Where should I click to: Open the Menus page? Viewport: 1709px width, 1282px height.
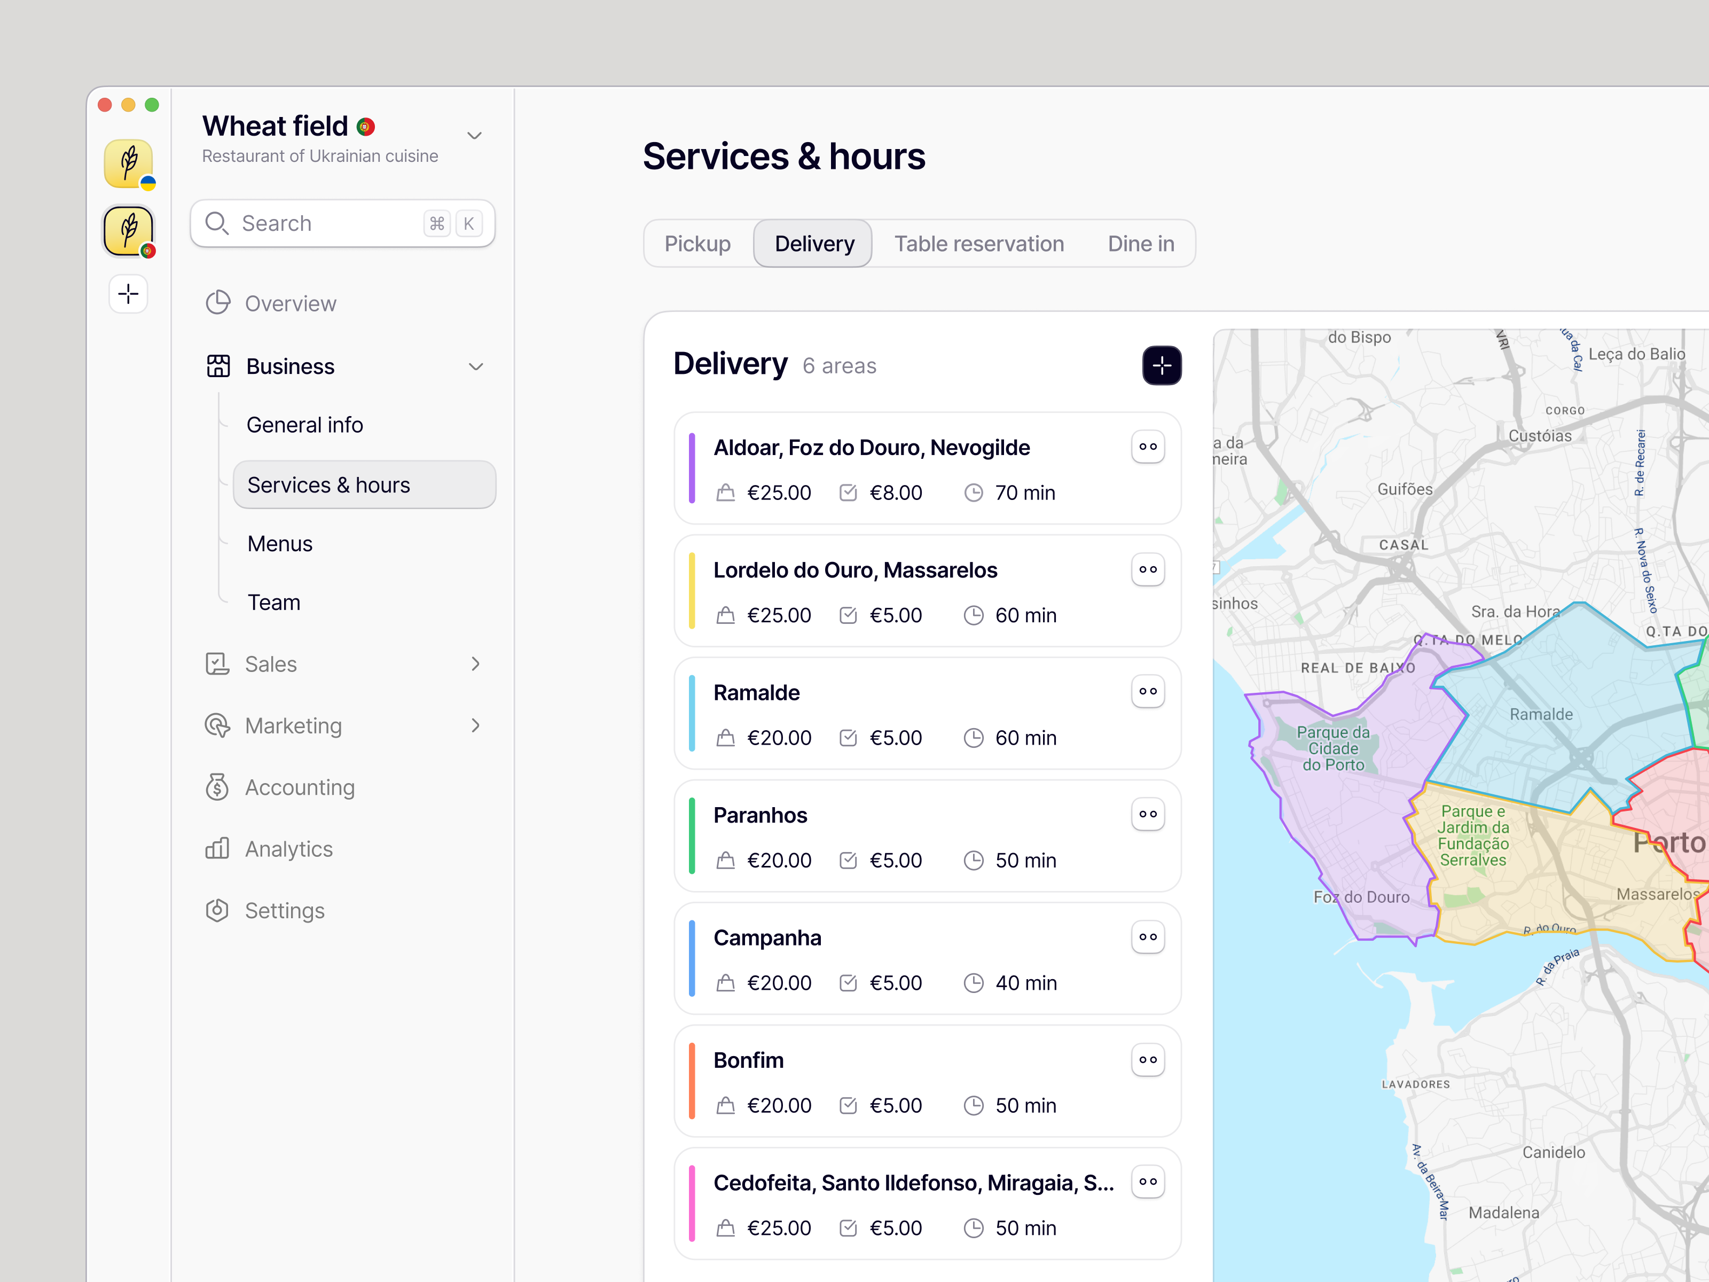click(280, 543)
